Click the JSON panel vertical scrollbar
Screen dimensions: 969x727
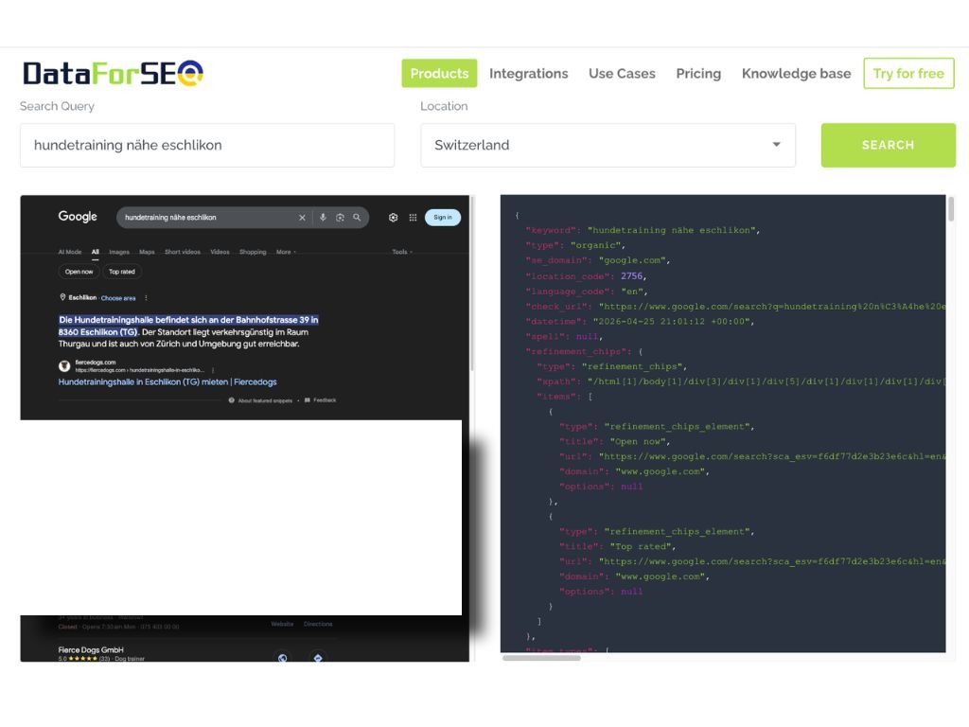(x=951, y=208)
